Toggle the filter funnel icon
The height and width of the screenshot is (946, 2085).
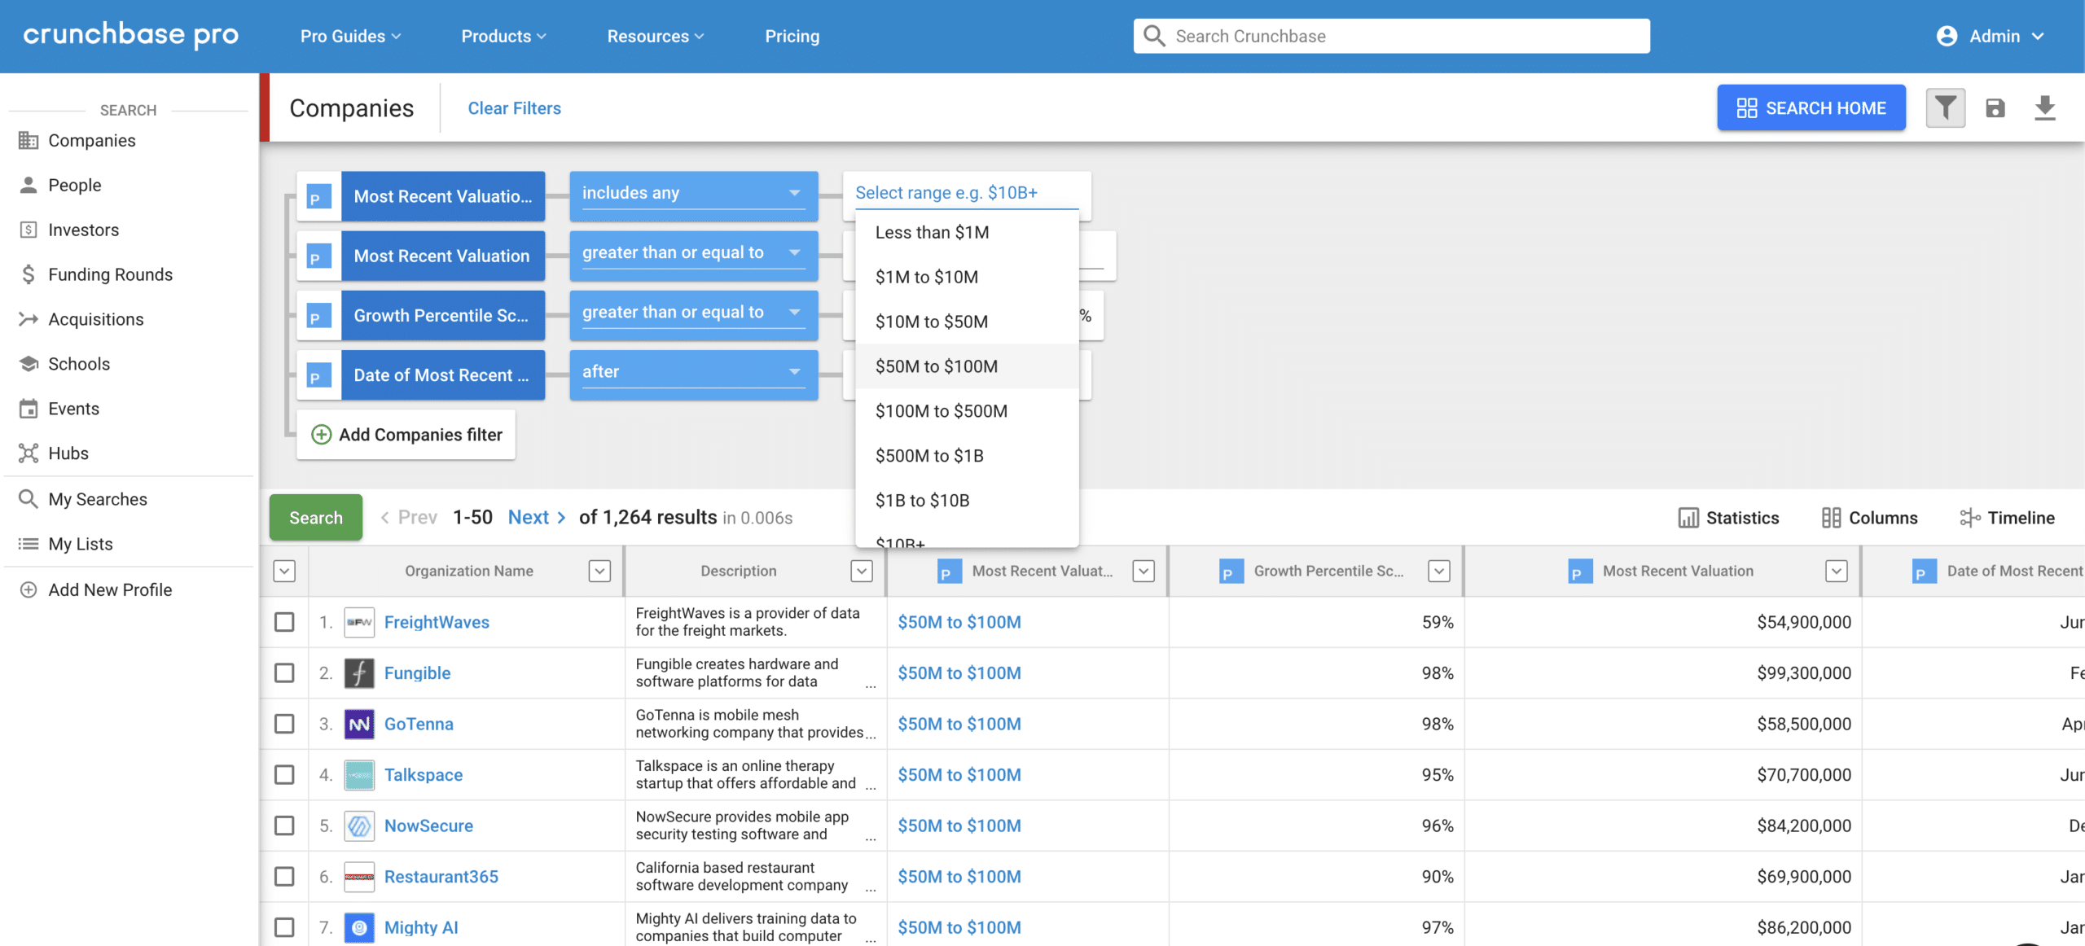pos(1946,108)
